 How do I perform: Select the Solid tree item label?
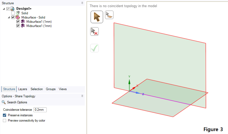[25, 13]
